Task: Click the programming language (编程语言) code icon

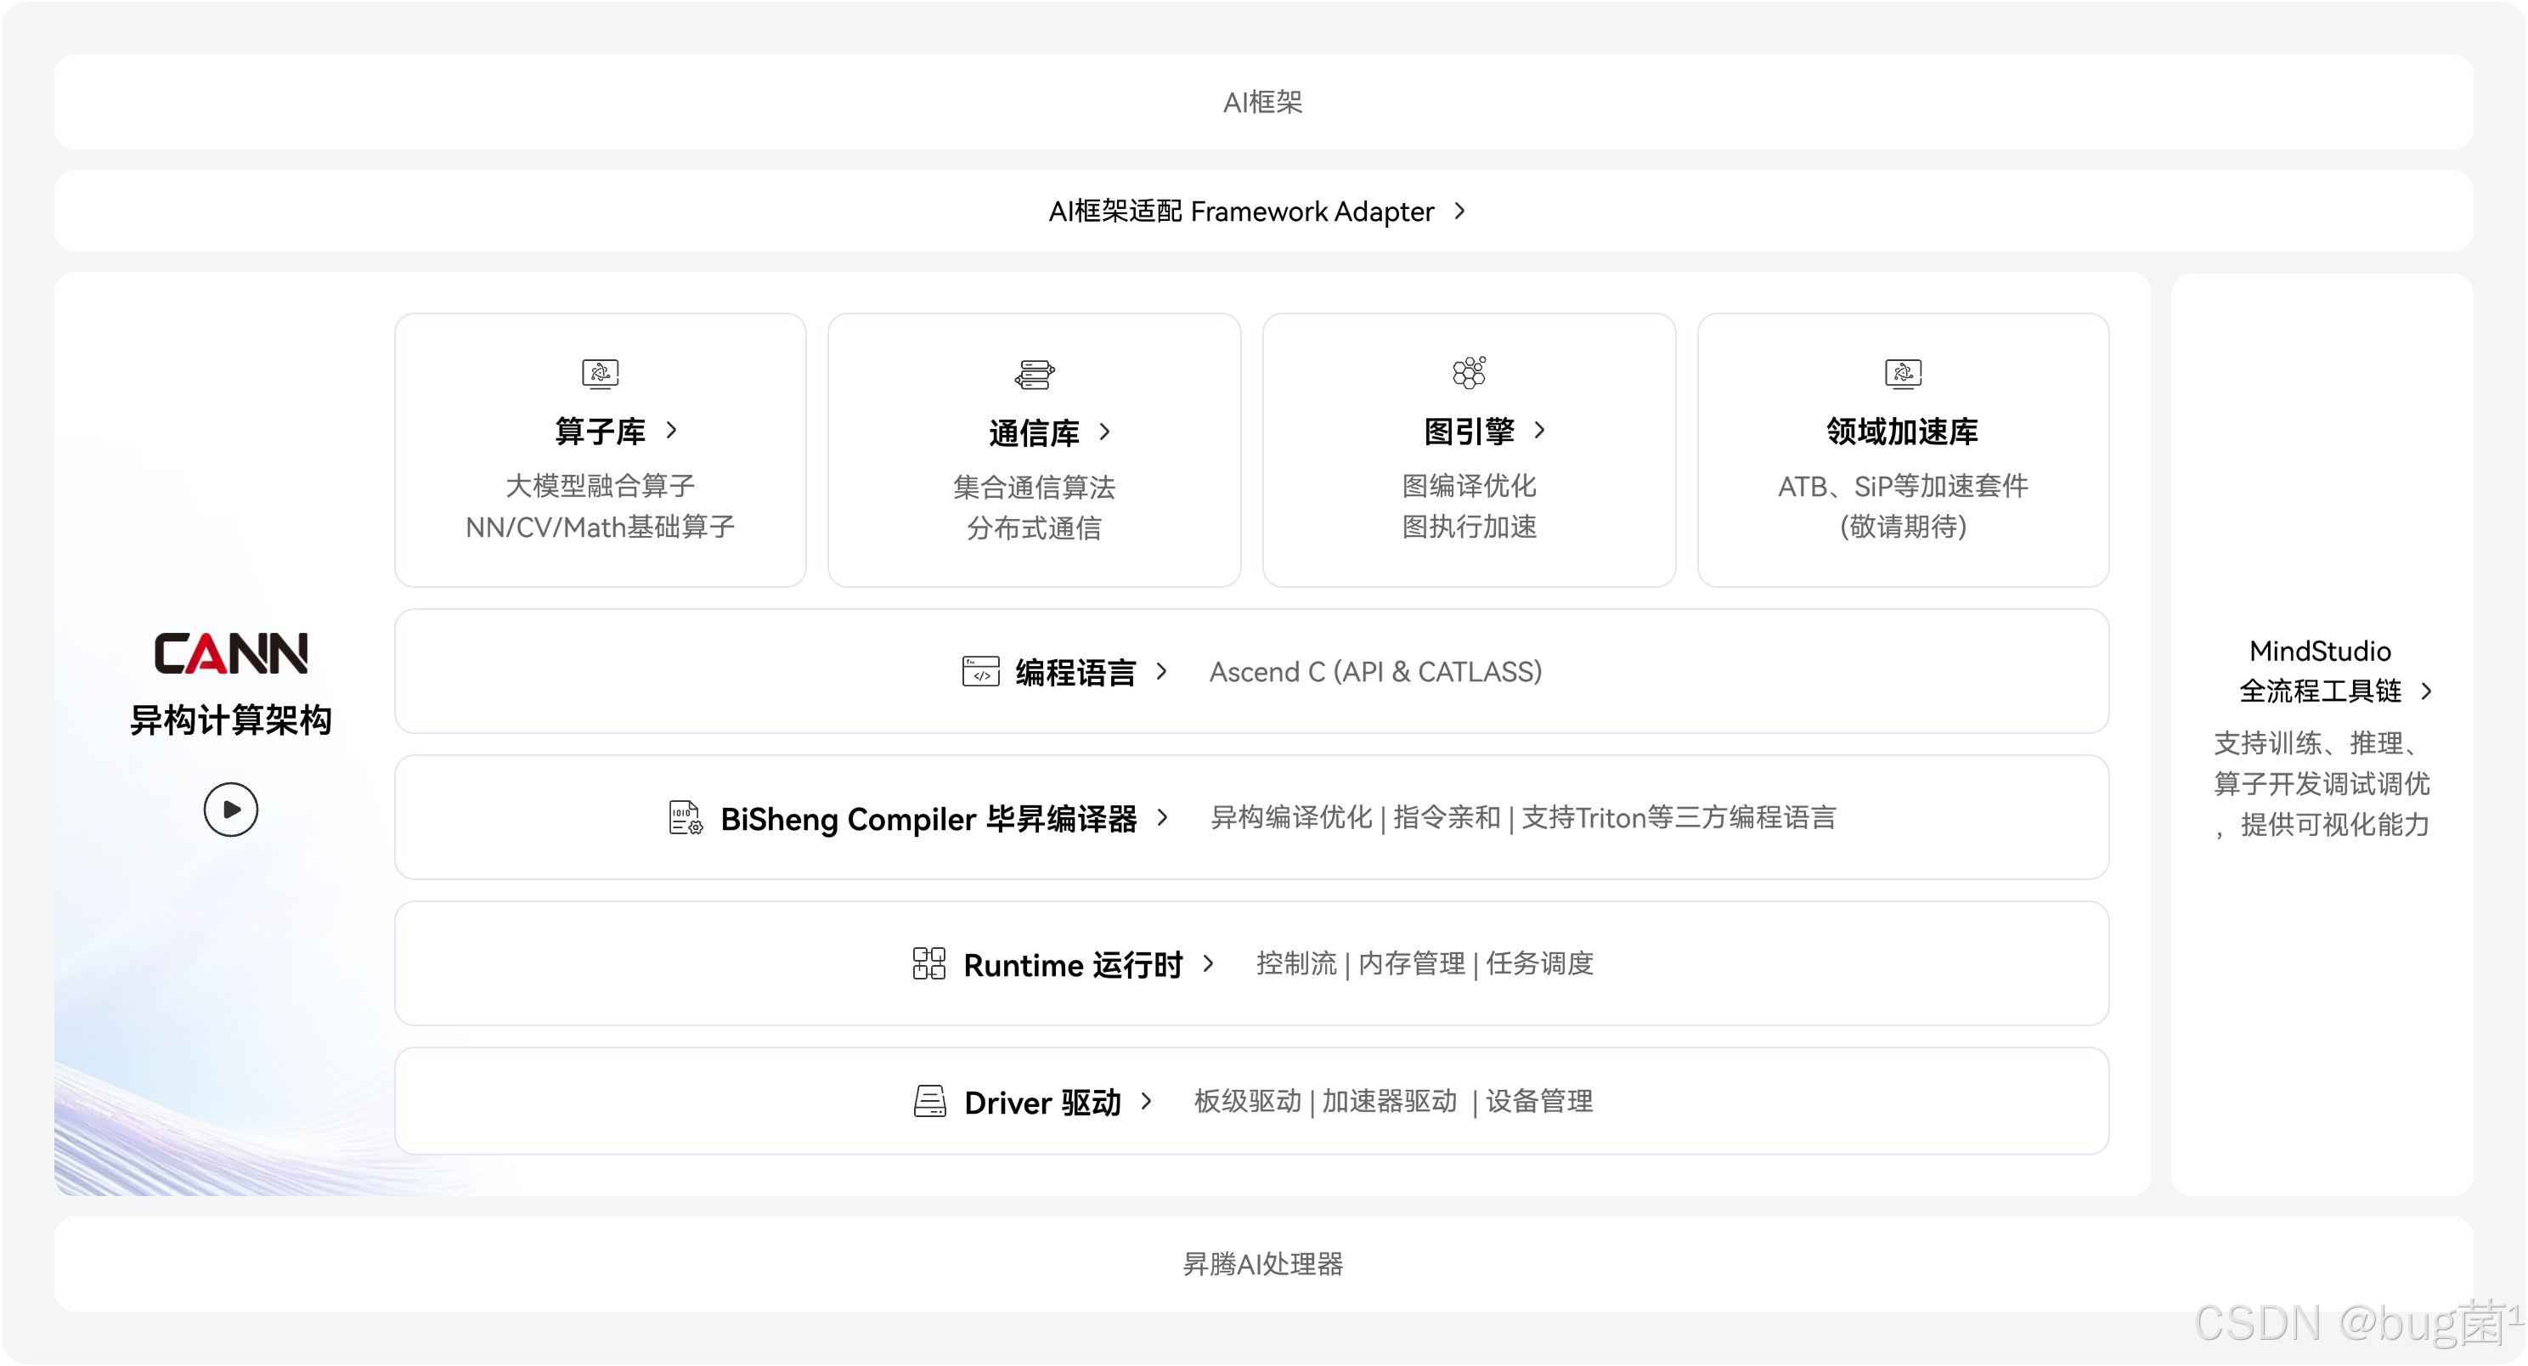Action: [x=980, y=672]
